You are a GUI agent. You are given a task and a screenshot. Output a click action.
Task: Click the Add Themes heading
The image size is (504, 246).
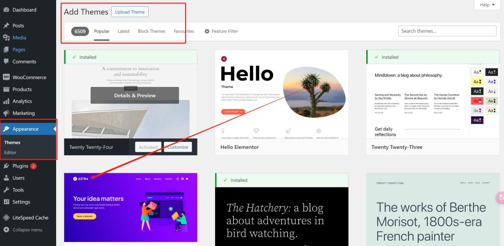[x=86, y=12]
